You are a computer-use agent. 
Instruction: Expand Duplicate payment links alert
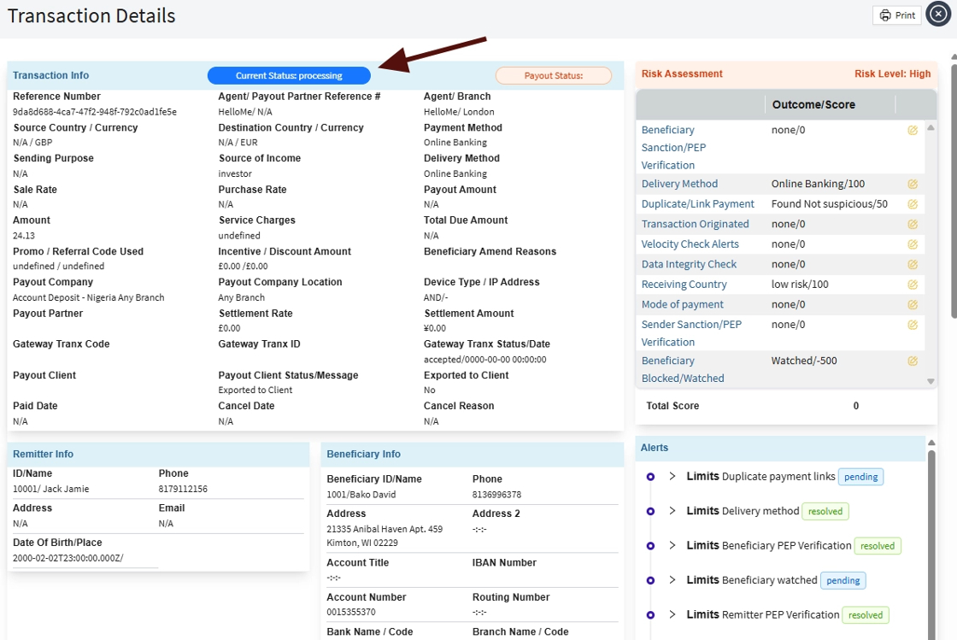click(x=672, y=477)
